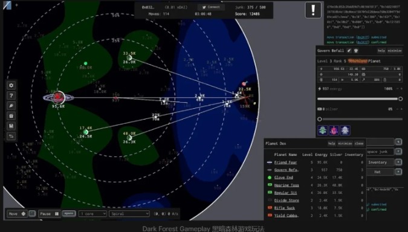Open the gift box sidebar icon
The width and height of the screenshot is (408, 232).
click(x=11, y=116)
